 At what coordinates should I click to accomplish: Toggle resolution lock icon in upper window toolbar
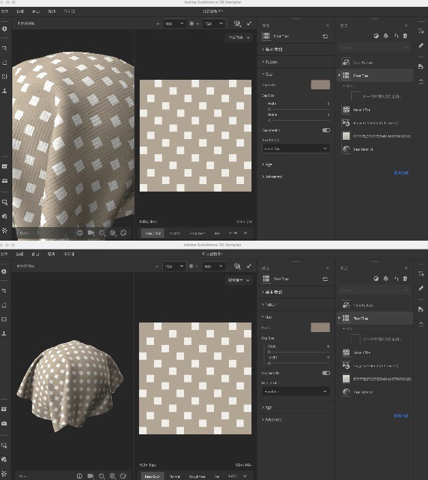(192, 24)
